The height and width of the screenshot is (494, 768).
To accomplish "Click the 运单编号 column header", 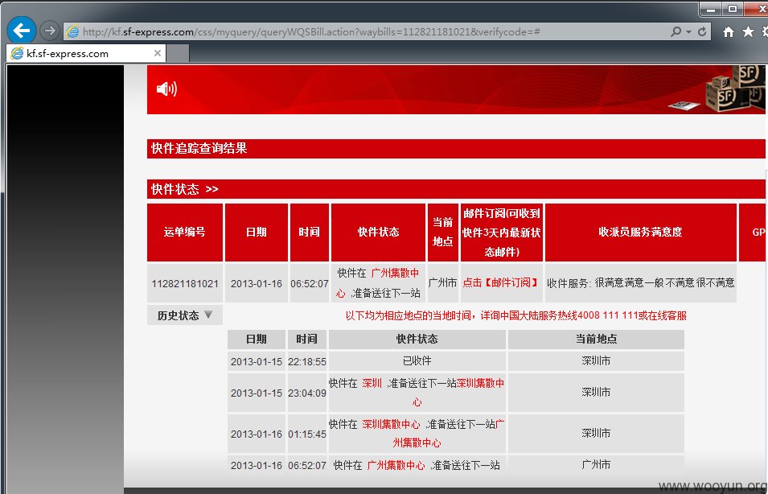I will (185, 233).
